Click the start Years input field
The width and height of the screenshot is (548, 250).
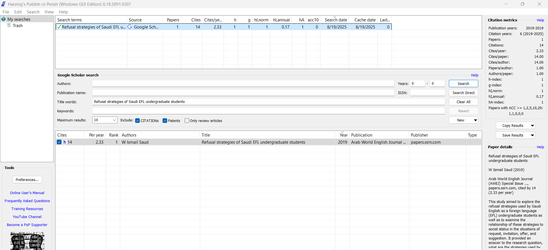point(417,84)
